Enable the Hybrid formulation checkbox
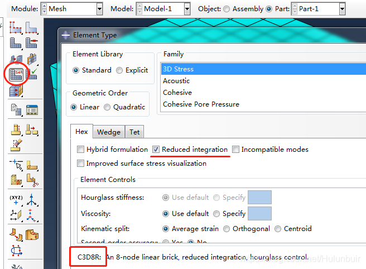Image resolution: width=366 pixels, height=269 pixels. point(81,150)
